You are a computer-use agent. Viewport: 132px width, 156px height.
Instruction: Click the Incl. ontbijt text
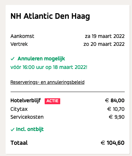click(30, 129)
